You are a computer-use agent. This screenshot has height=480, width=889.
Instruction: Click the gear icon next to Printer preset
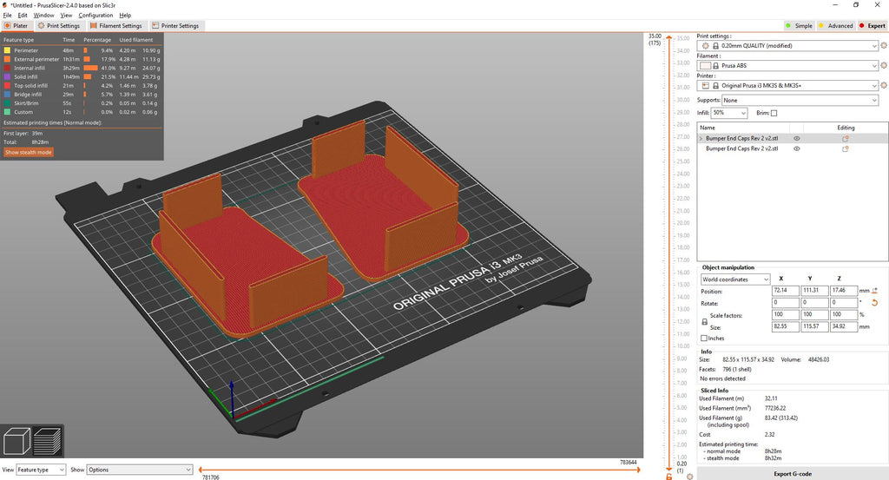[884, 86]
